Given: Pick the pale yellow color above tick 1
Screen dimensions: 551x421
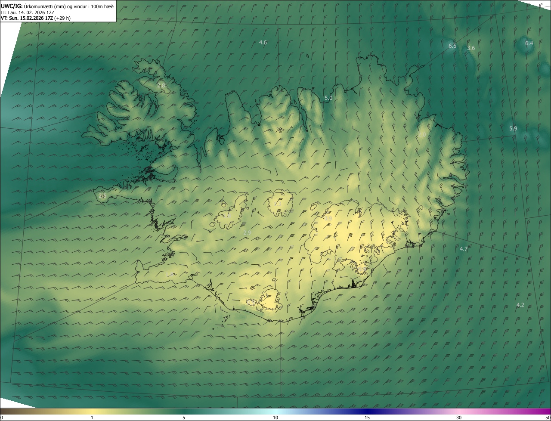Looking at the screenshot, I should (x=92, y=411).
